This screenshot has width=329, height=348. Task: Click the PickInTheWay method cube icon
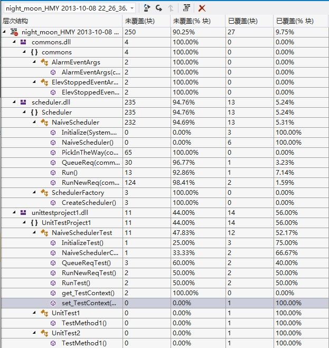pos(53,153)
